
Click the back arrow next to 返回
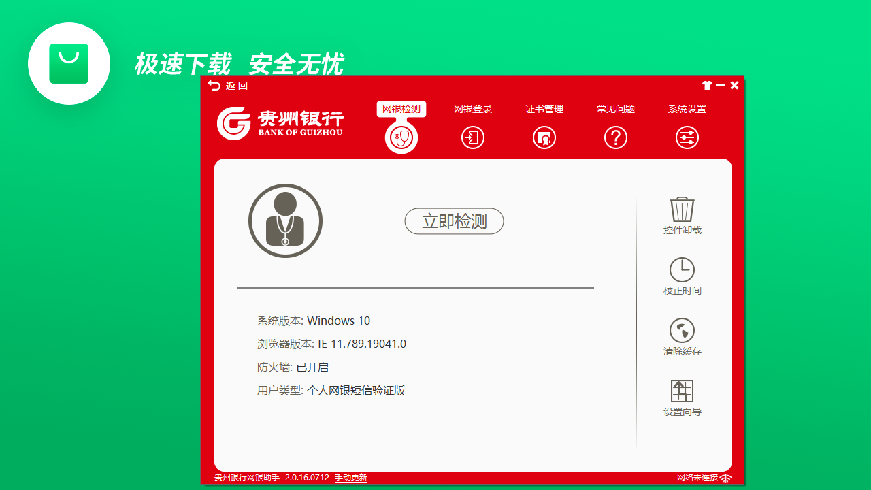(214, 86)
